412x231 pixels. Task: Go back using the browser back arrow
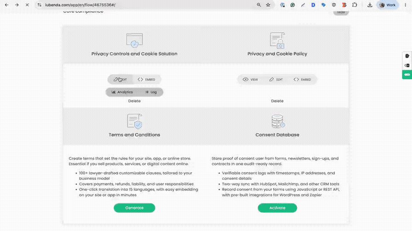point(7,5)
